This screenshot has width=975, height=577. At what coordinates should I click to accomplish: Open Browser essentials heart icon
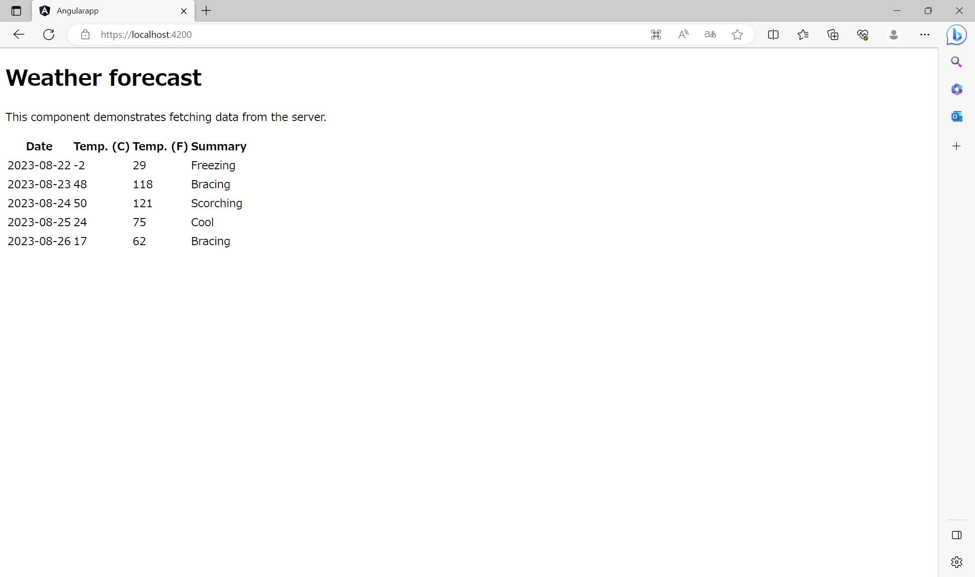tap(863, 35)
